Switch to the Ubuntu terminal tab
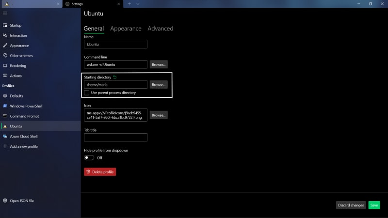Viewport: 388px width, 218px height. tap(31, 4)
